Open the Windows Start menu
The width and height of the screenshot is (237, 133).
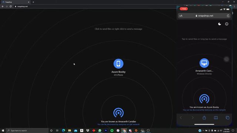pos(3,130)
